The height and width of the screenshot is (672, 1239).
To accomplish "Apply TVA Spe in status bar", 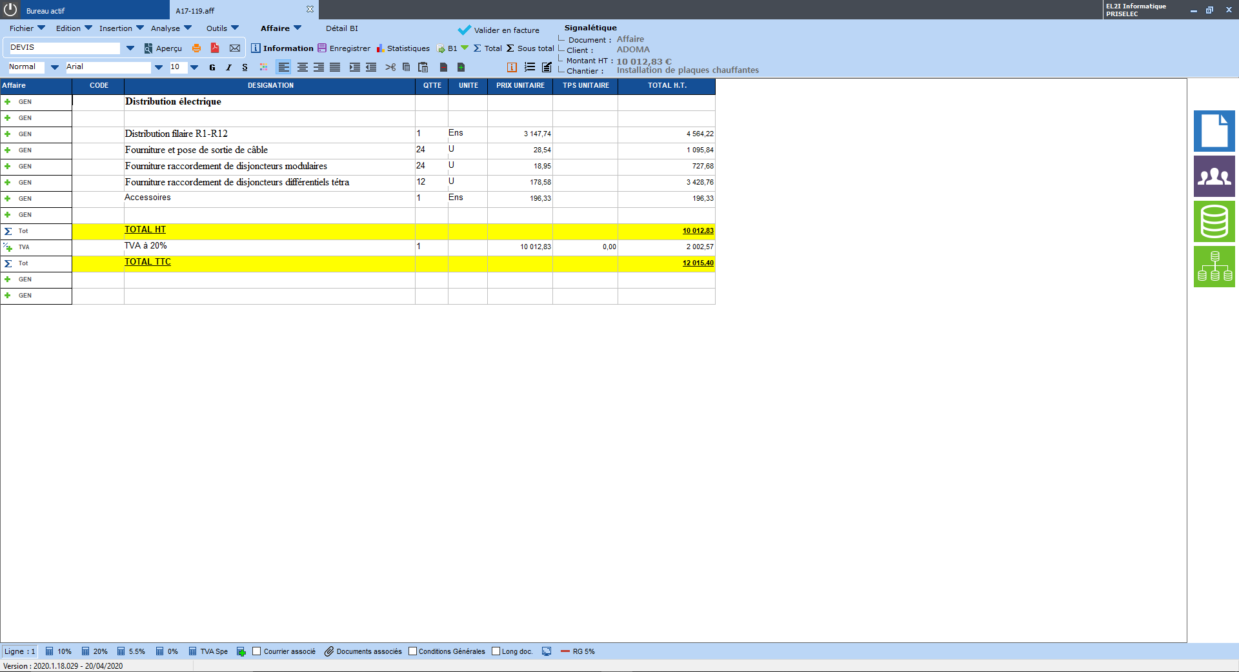I will point(208,651).
